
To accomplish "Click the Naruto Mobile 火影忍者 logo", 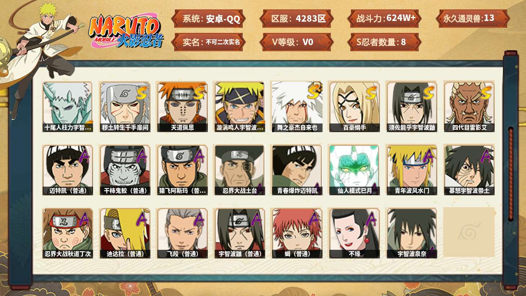I will tap(125, 31).
